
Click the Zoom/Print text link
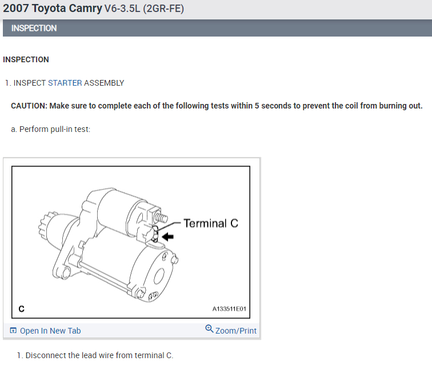coord(236,331)
